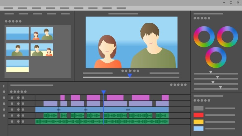Click the first dot icon above media thumbnails
Image resolution: width=242 pixels, height=136 pixels.
point(6,21)
